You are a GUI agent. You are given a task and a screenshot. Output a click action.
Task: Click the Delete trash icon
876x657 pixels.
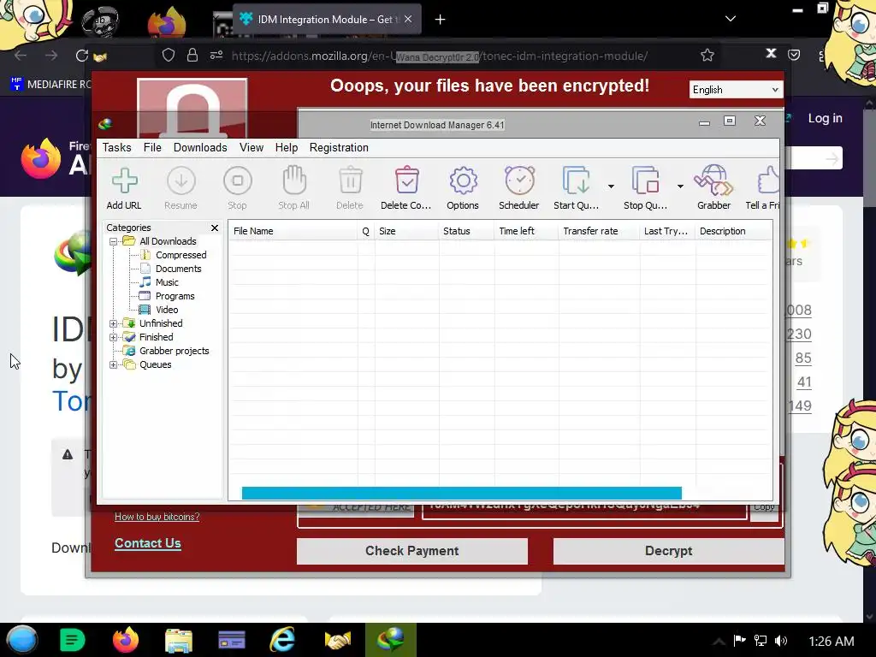pos(350,181)
